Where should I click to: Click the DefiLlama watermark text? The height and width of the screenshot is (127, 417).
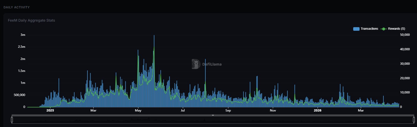[x=212, y=64]
